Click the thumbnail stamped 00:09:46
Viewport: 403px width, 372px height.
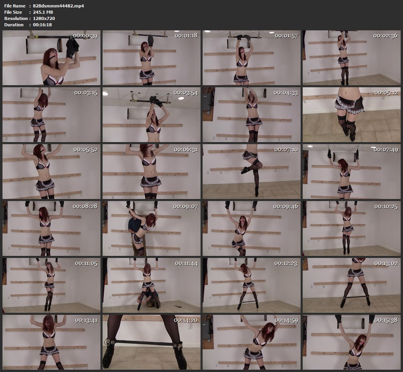[x=252, y=228]
